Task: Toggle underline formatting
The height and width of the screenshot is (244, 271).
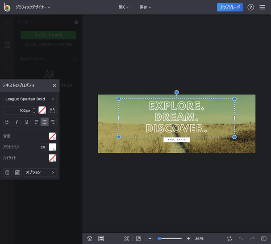Action: [27, 122]
